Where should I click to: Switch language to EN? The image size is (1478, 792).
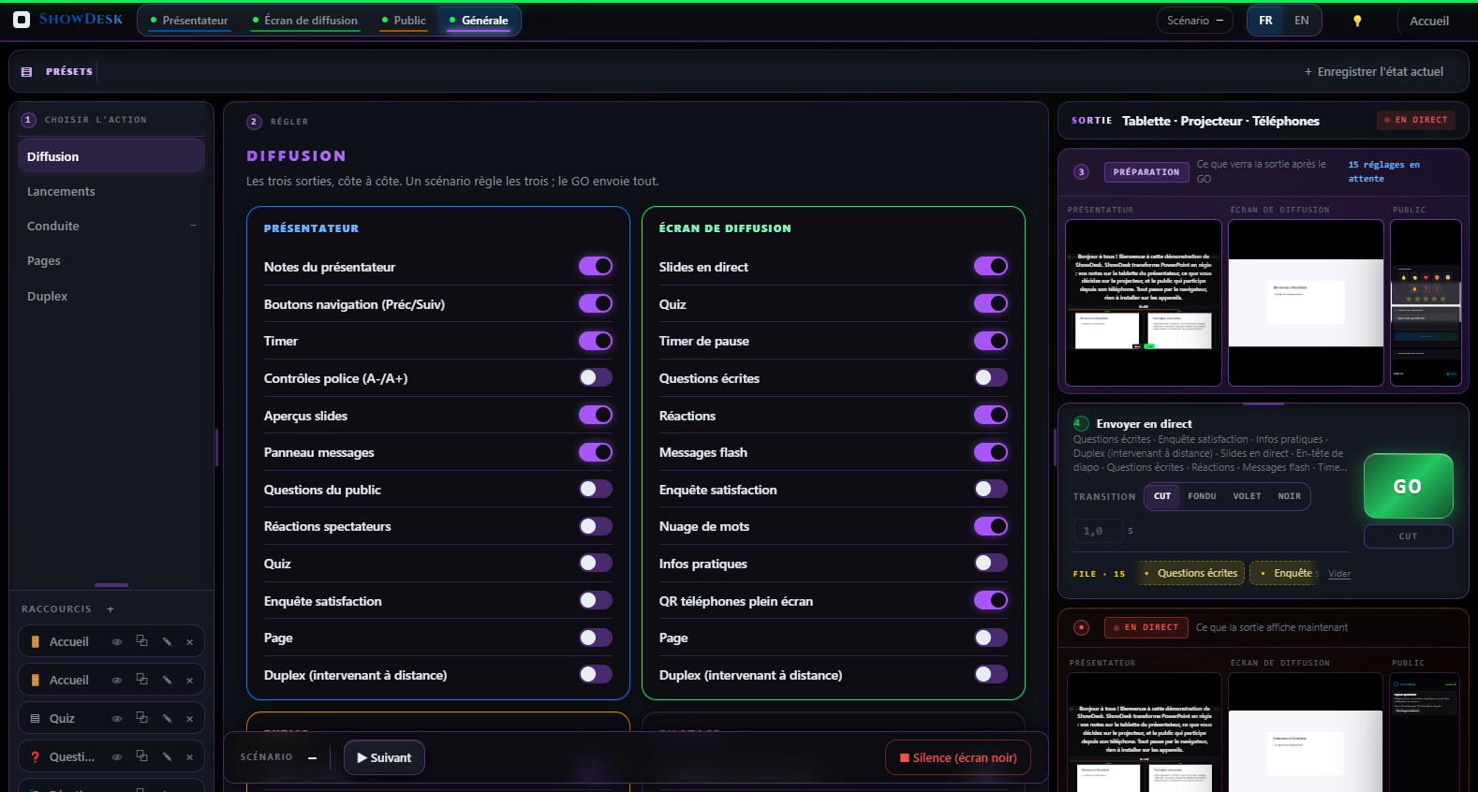click(1302, 21)
